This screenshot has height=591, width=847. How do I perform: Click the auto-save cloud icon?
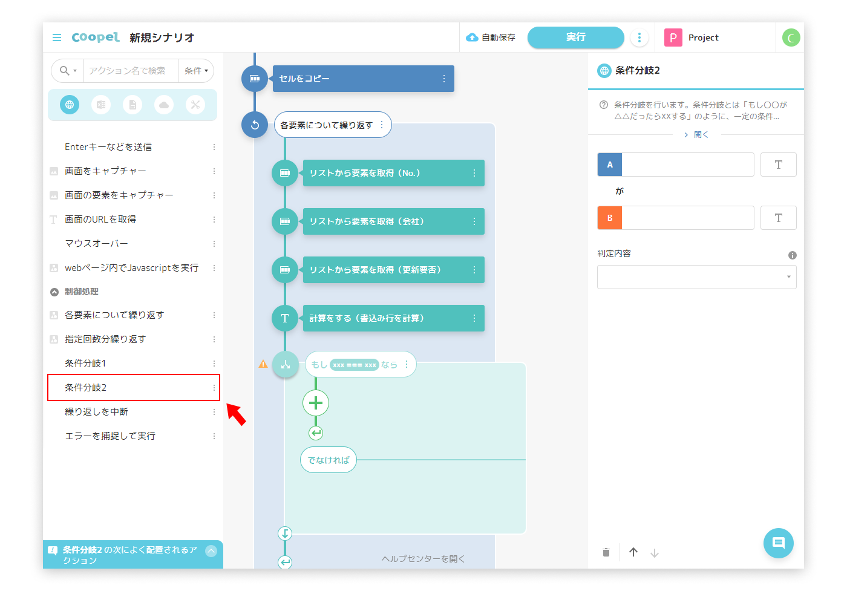tap(472, 38)
